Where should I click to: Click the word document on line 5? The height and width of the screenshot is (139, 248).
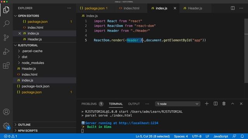point(154,40)
